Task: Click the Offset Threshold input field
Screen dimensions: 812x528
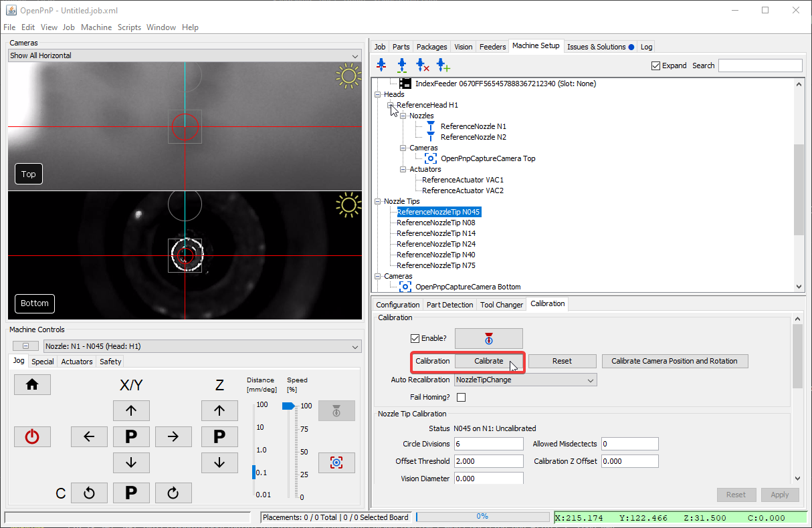Action: point(489,461)
